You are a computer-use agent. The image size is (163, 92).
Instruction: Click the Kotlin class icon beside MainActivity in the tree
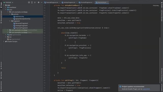[x=14, y=16]
